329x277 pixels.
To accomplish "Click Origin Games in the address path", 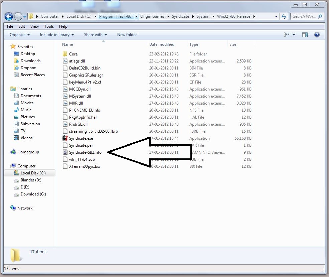I will pyautogui.click(x=153, y=16).
